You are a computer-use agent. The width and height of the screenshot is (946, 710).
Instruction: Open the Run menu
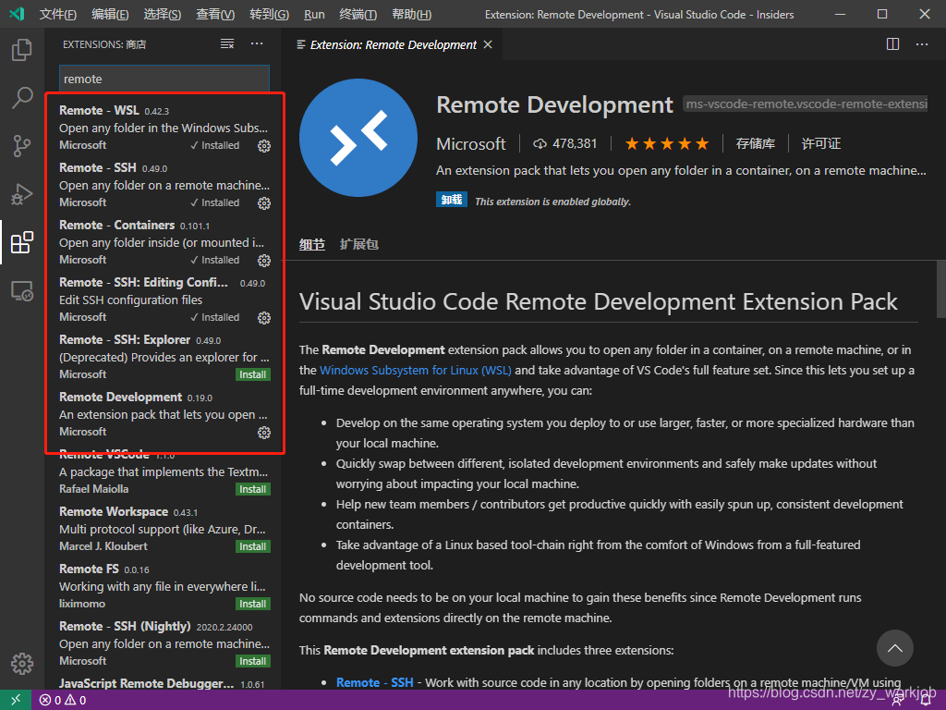(314, 14)
